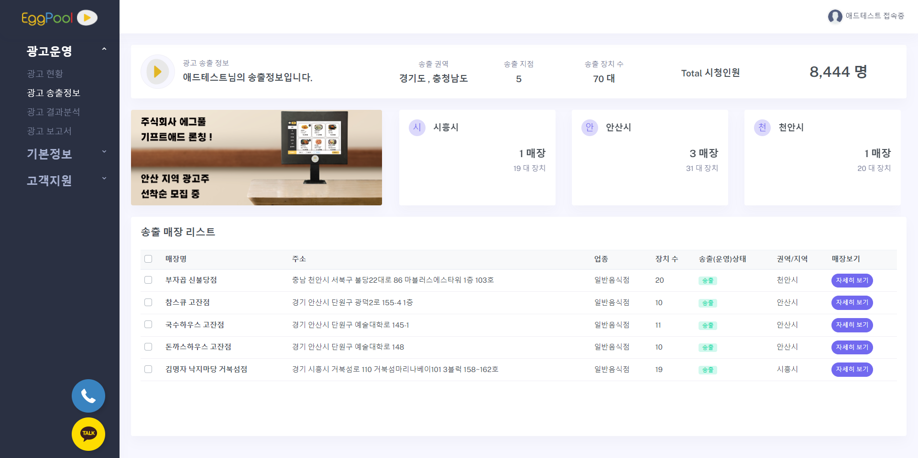Open the KakaoTalk chat button
This screenshot has width=918, height=458.
tap(88, 434)
